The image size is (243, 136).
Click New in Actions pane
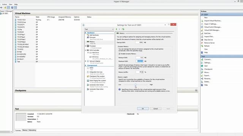pyautogui.click(x=206, y=18)
